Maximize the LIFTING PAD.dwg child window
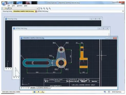The height and width of the screenshot is (95, 126). point(103,29)
